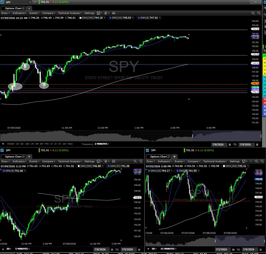Change the 5 MINUTES frequency in bottom-left chart

22,249
